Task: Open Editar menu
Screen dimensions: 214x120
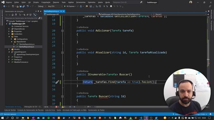Action: pos(16,2)
